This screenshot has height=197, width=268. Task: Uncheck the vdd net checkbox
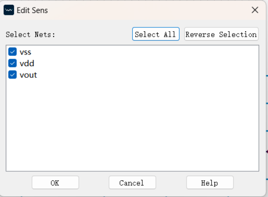click(13, 63)
